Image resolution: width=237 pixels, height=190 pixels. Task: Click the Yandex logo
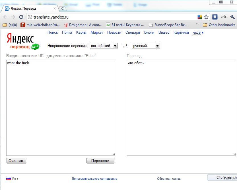pyautogui.click(x=20, y=39)
